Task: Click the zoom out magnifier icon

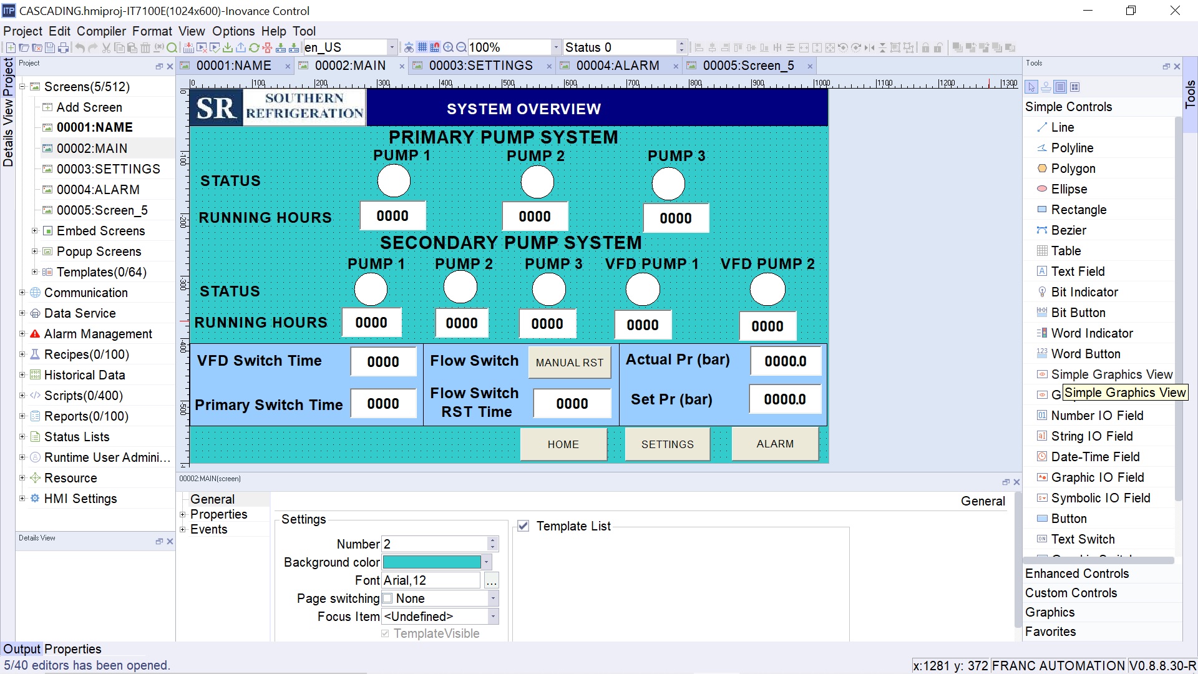Action: click(461, 47)
